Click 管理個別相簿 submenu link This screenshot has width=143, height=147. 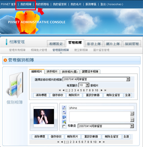pos(61,50)
